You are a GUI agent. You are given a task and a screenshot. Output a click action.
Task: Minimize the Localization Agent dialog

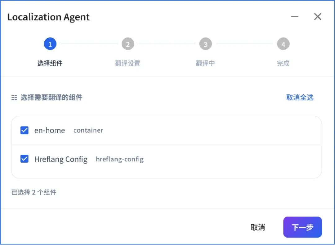(x=295, y=17)
